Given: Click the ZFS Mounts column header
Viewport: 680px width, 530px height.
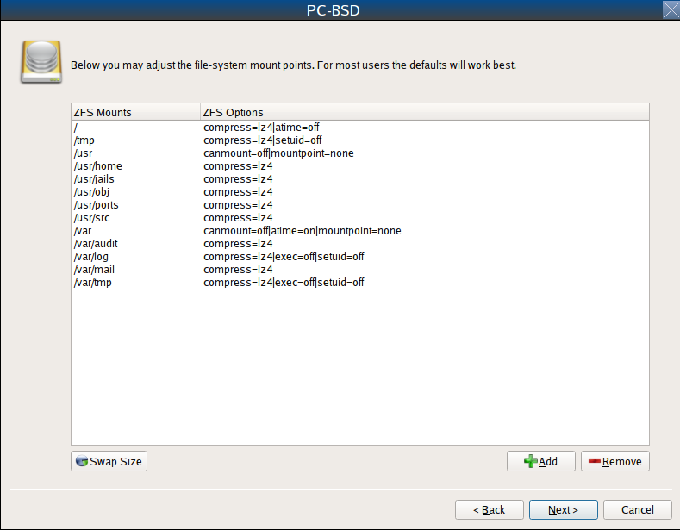Looking at the screenshot, I should 135,112.
